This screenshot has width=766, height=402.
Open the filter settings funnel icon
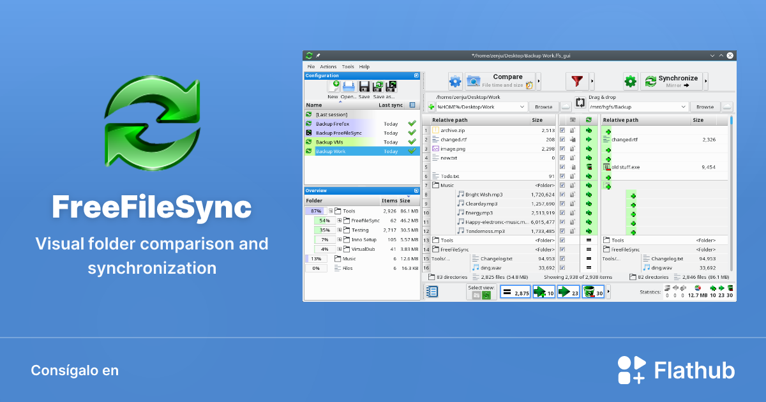coord(577,81)
